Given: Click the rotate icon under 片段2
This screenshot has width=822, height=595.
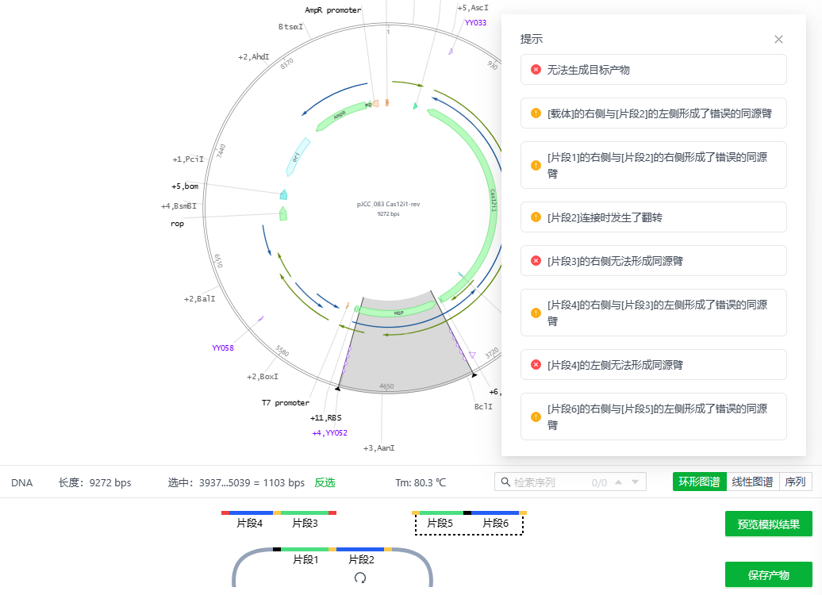Looking at the screenshot, I should tap(360, 578).
